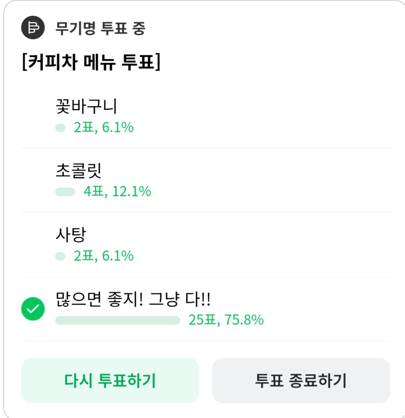
Task: Select the 꽃바구니 poll option
Action: [x=86, y=106]
